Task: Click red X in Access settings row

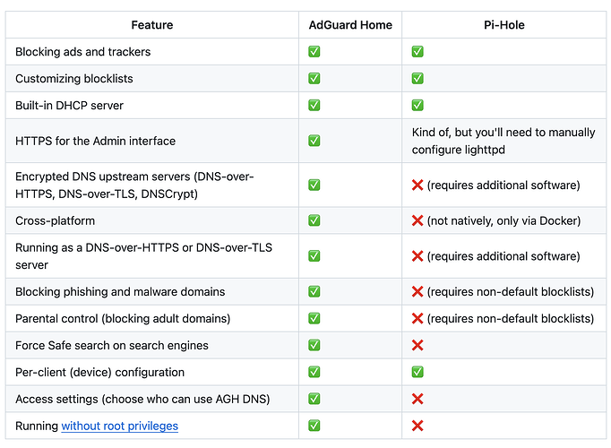Action: point(417,399)
